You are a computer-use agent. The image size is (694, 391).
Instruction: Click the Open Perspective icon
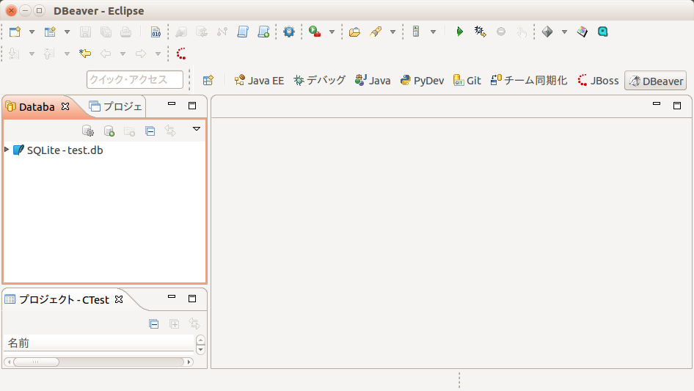[x=208, y=81]
